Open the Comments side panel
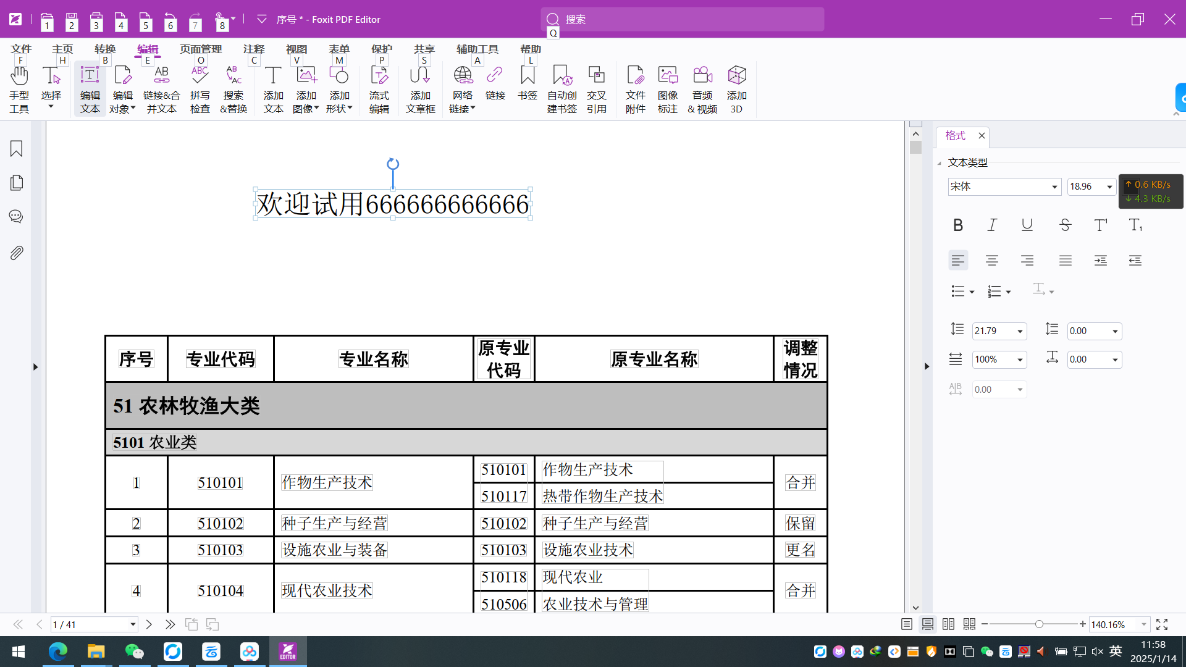Image resolution: width=1186 pixels, height=667 pixels. [17, 217]
